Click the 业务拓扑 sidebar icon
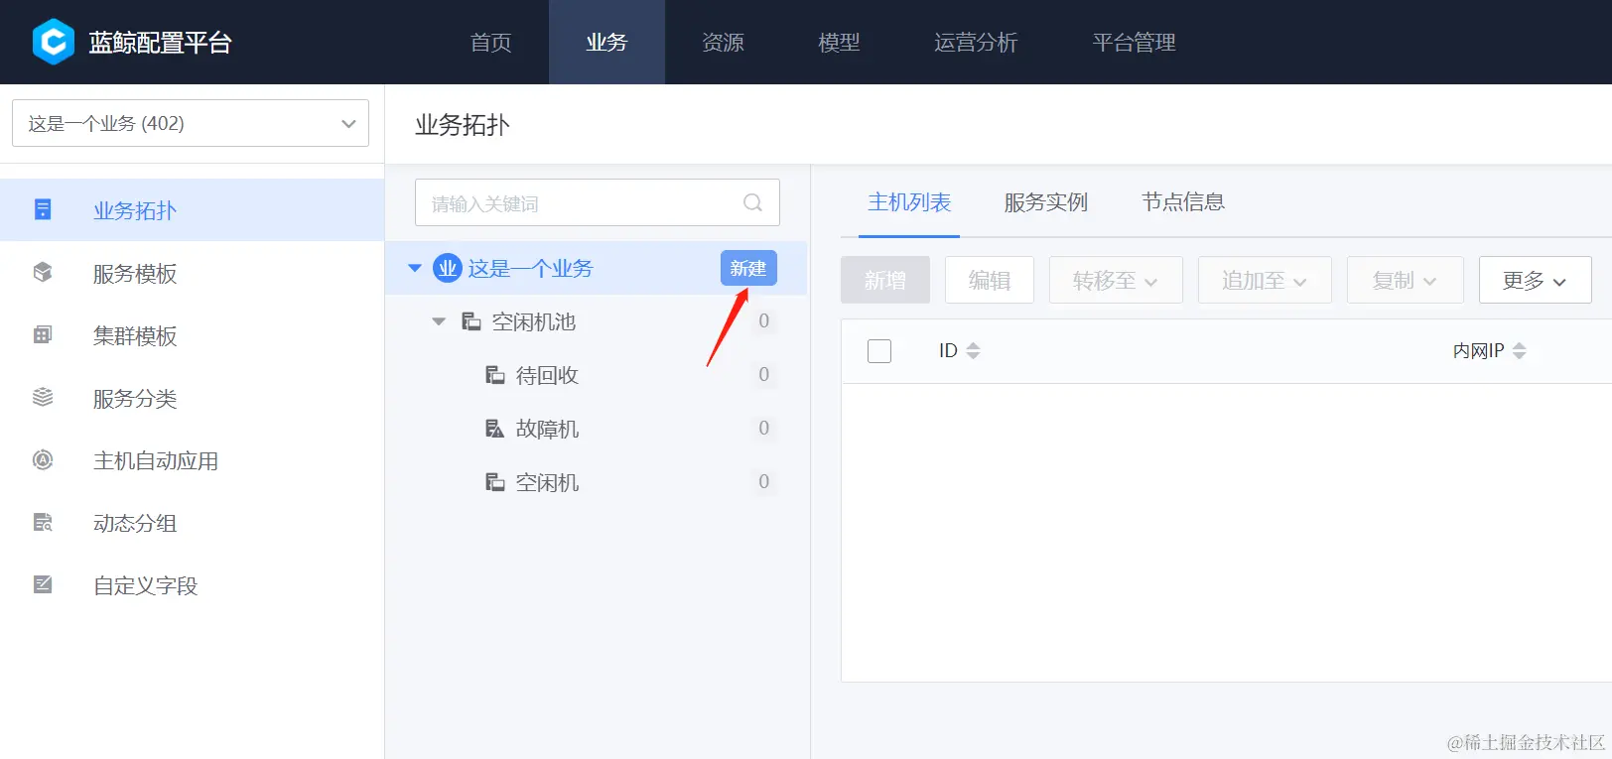 point(43,209)
